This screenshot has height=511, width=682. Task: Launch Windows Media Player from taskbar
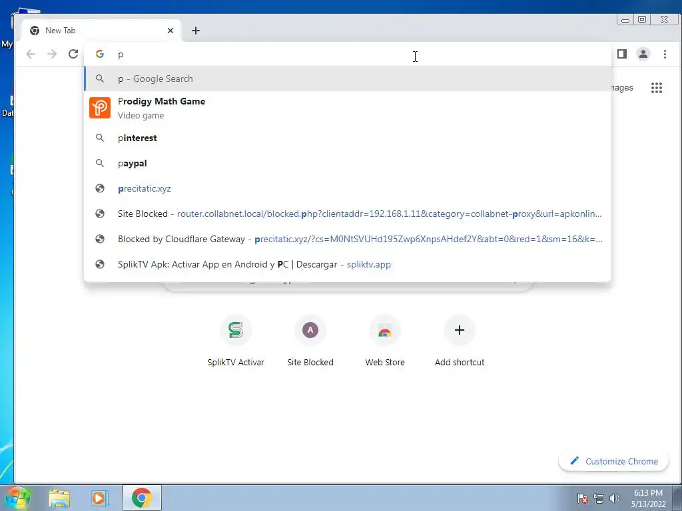[x=100, y=498]
